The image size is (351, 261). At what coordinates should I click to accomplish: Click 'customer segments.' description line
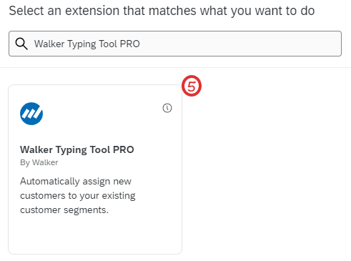click(64, 210)
